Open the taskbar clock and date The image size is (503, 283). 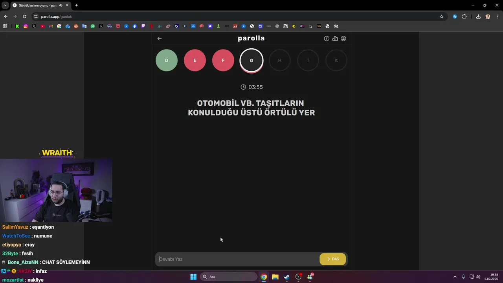[x=491, y=277]
